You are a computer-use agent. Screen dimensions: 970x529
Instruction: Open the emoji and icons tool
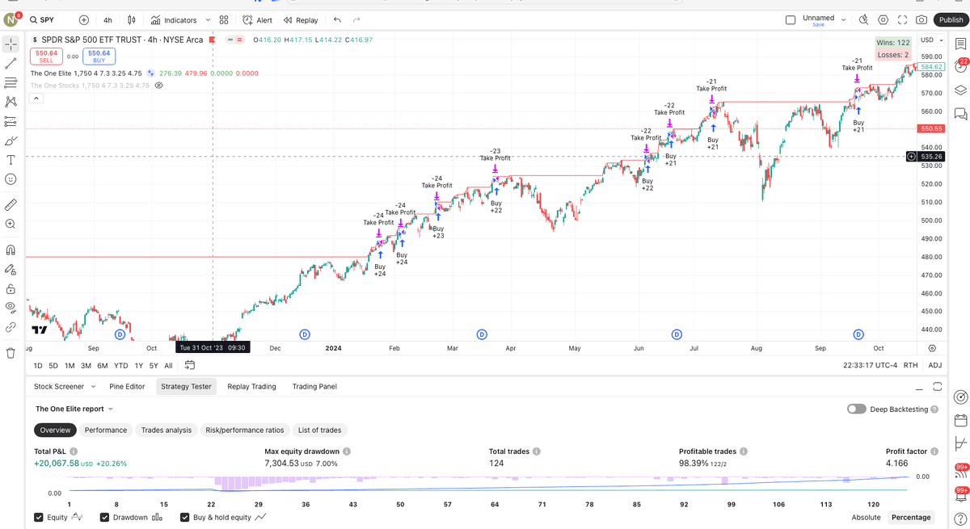click(x=11, y=179)
